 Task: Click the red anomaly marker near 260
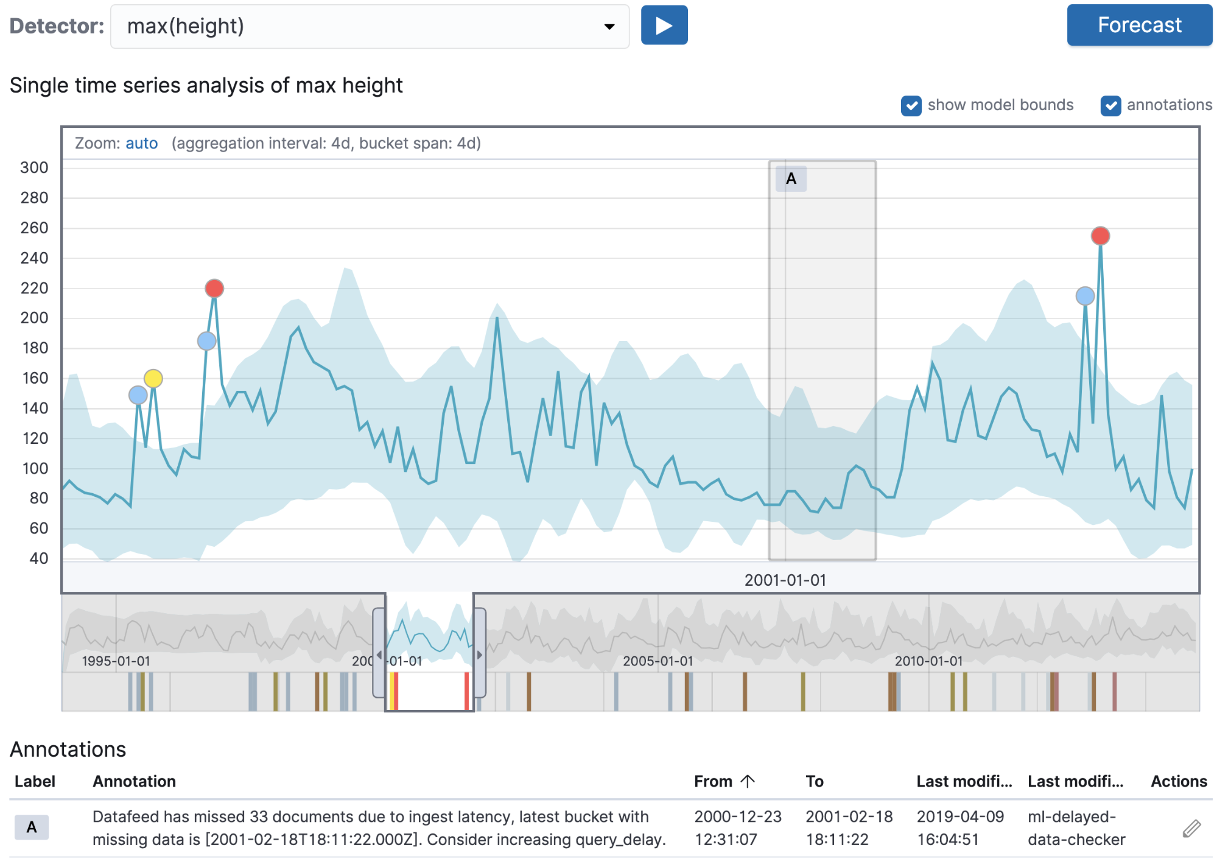point(1100,236)
